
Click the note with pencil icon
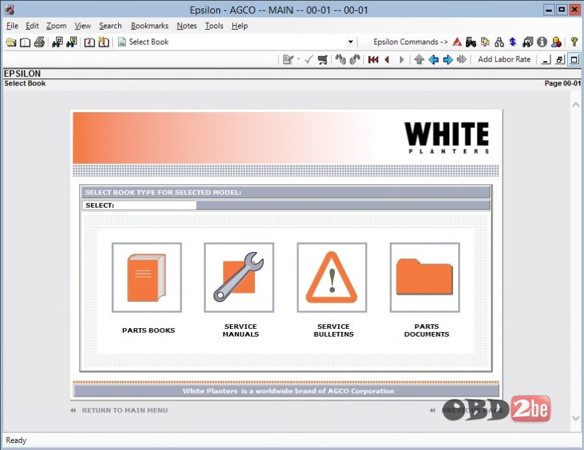pyautogui.click(x=288, y=60)
